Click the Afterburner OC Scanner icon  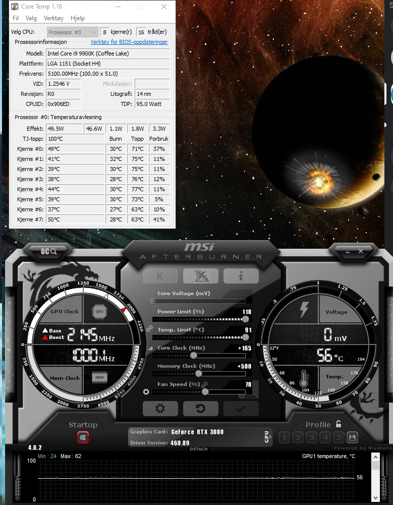coord(48,251)
